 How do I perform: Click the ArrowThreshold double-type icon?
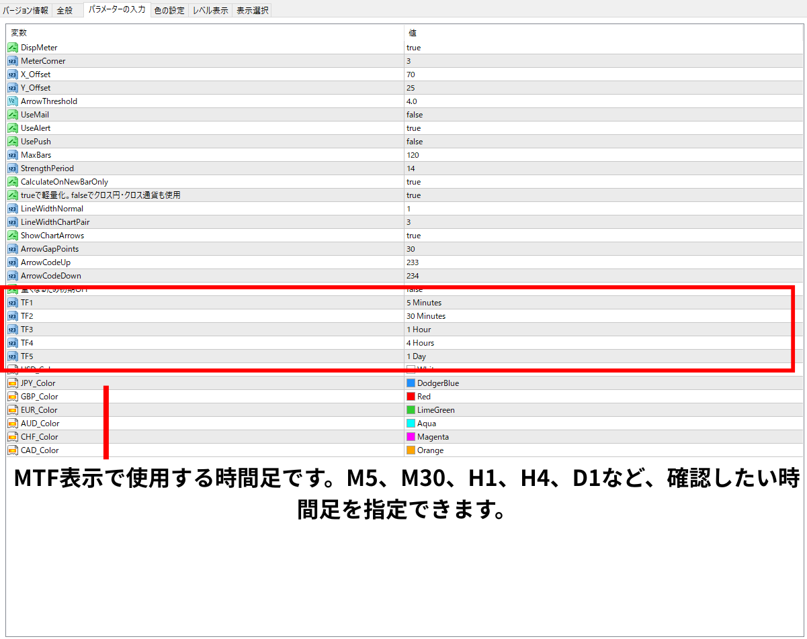coord(13,101)
